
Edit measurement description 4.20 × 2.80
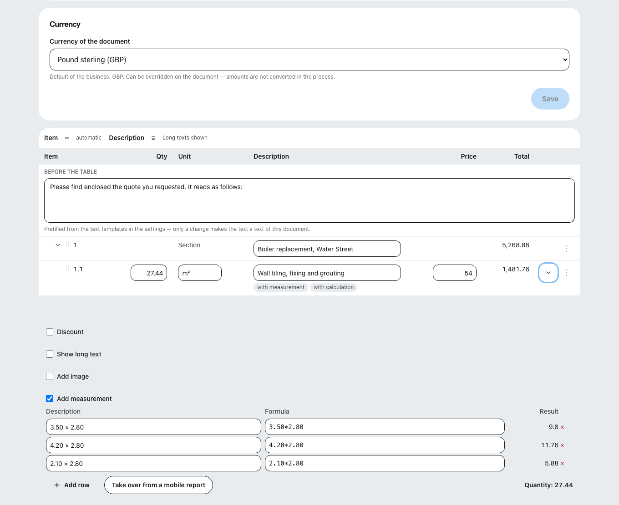pyautogui.click(x=153, y=445)
